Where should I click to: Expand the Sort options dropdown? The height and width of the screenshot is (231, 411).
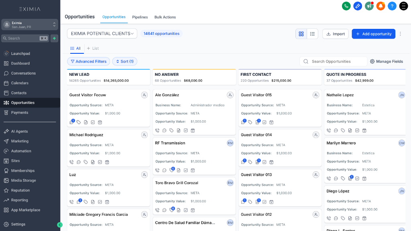click(x=124, y=61)
